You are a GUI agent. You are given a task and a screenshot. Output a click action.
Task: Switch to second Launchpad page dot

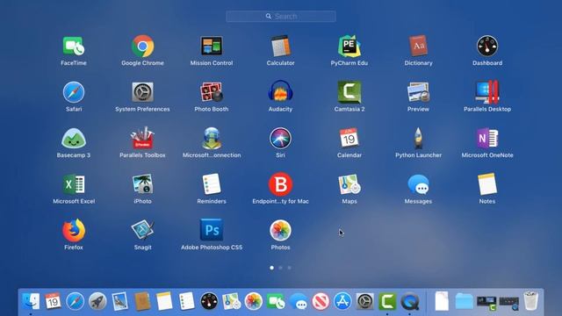coord(281,268)
